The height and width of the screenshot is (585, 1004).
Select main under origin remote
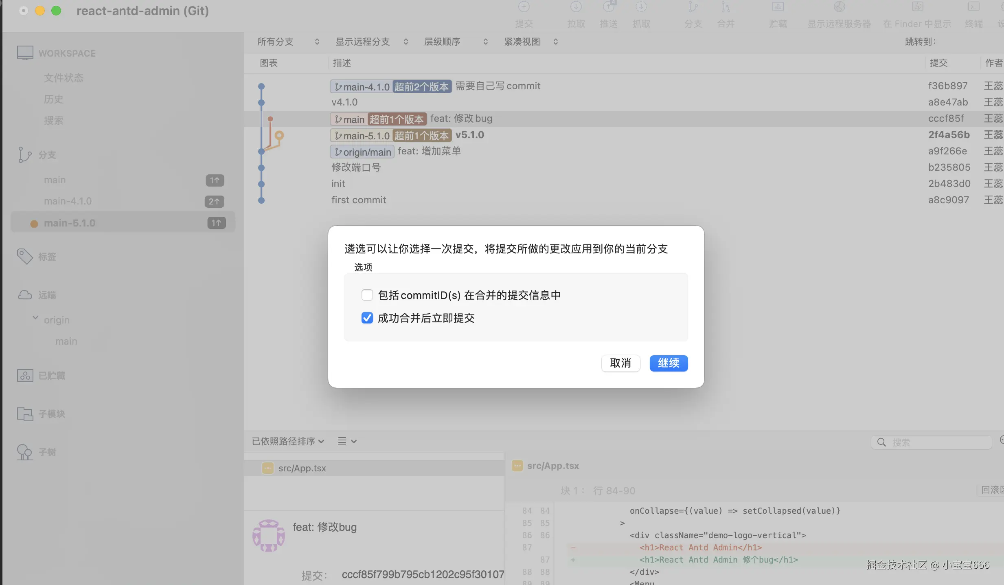coord(66,341)
